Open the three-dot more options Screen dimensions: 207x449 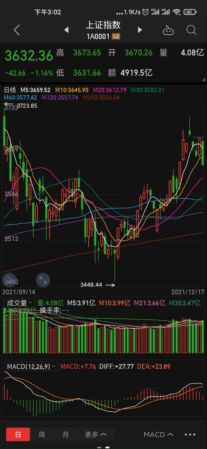[190, 434]
